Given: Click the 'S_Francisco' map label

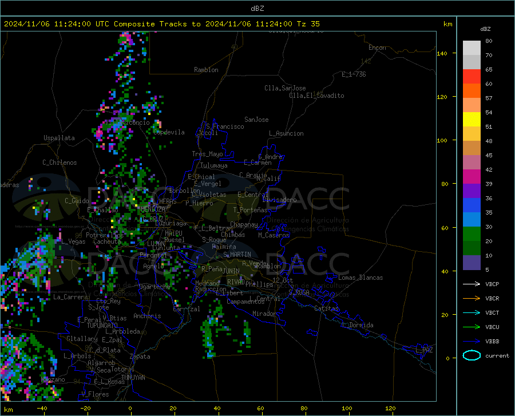Looking at the screenshot, I should (x=225, y=126).
